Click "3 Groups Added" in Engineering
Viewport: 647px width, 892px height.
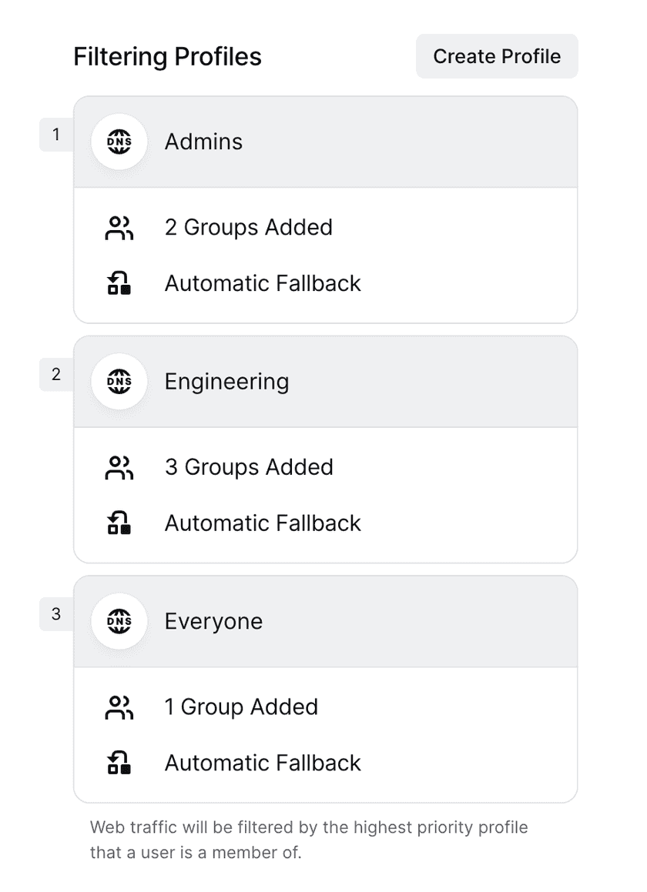249,468
